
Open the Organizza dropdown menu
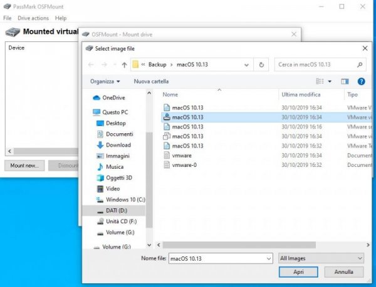[105, 81]
